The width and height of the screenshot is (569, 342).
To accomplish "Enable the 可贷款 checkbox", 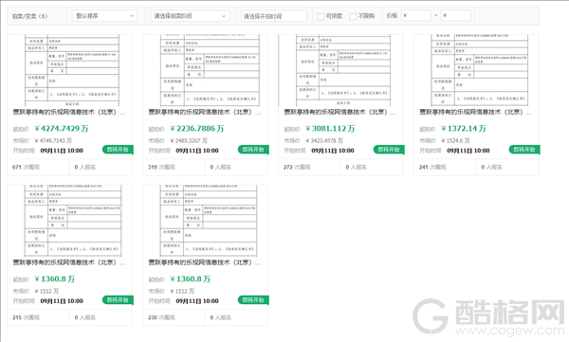I will coord(321,16).
